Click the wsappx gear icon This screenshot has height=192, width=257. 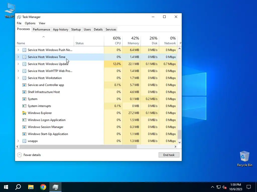(x=24, y=141)
